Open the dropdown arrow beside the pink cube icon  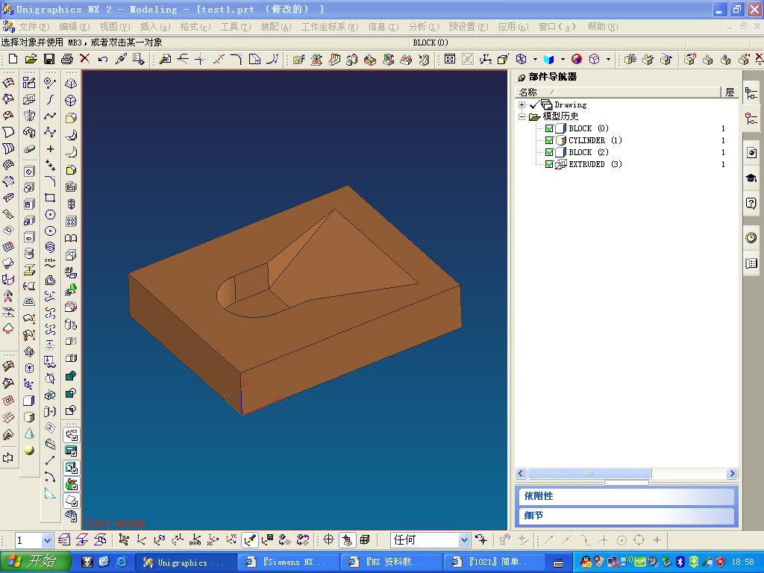tap(608, 59)
